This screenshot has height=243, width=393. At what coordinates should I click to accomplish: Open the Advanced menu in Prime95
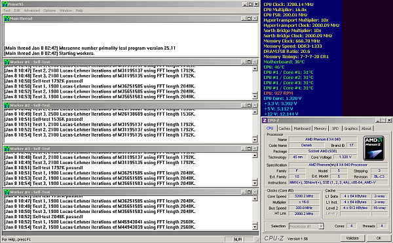(x=32, y=10)
